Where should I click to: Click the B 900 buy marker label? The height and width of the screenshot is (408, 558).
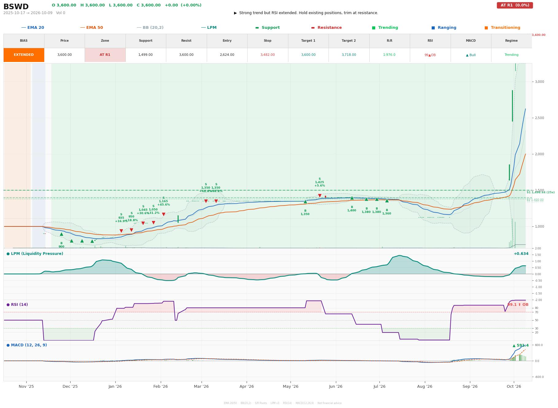click(x=61, y=245)
